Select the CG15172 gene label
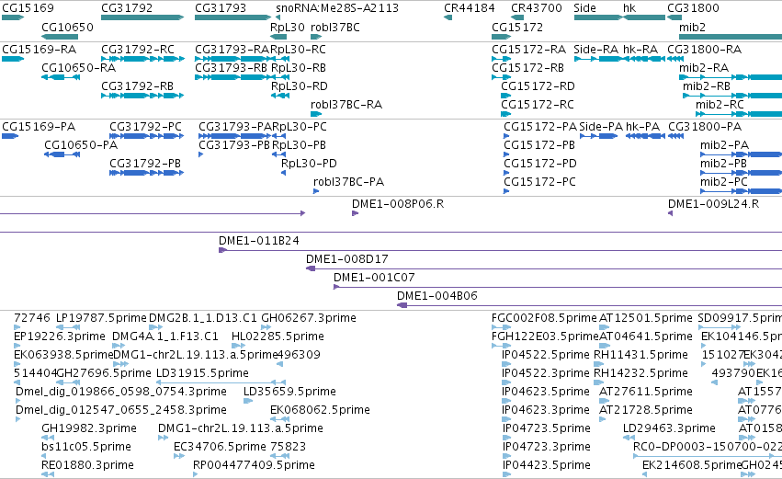Viewport: 782px width, 479px height. [x=517, y=27]
